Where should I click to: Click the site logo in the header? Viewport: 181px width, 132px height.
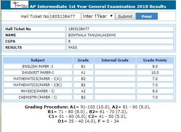pos(19,4)
